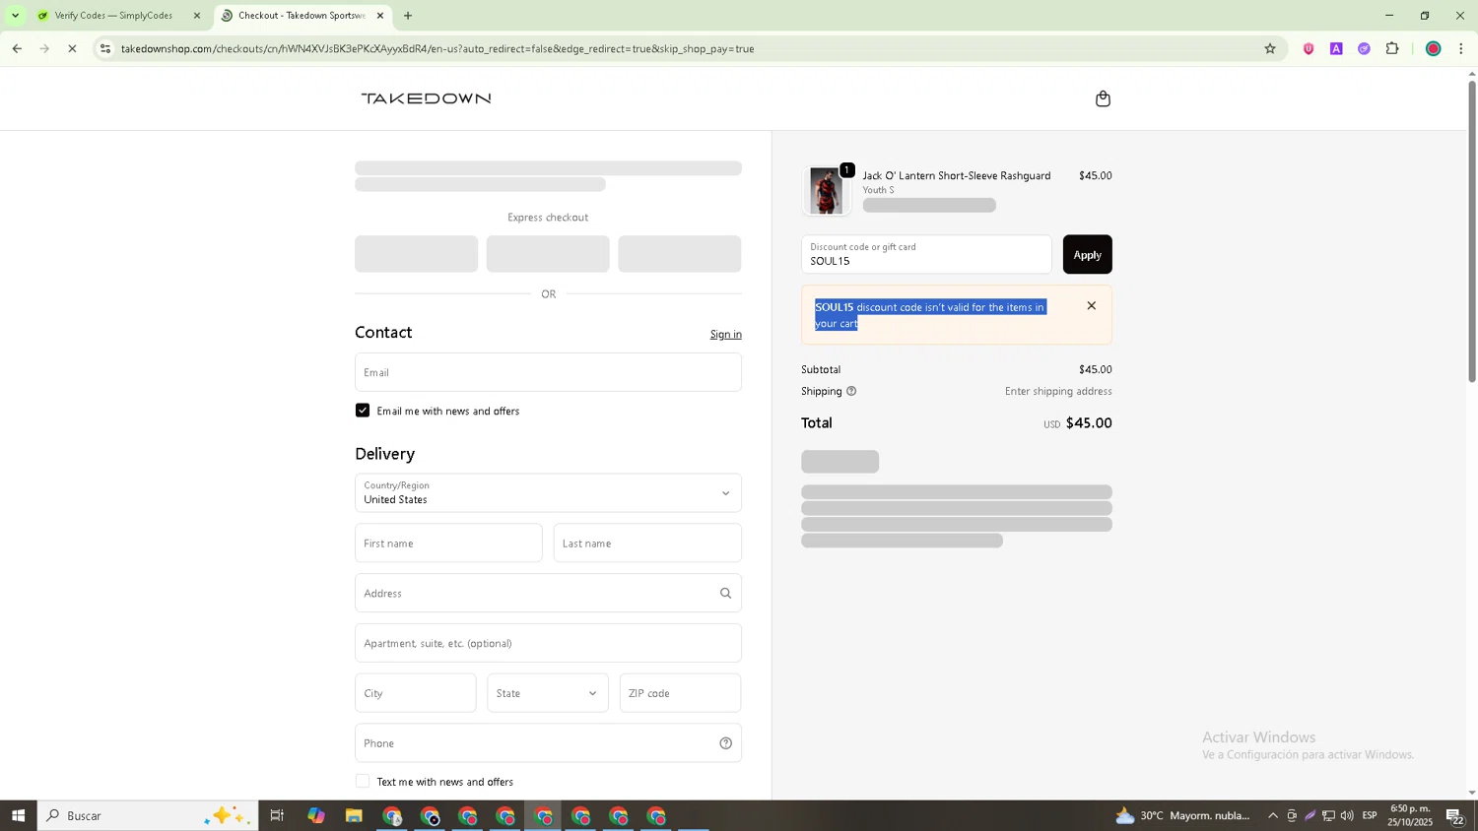The height and width of the screenshot is (831, 1478).
Task: Open Chrome's three-dot menu
Action: [x=1460, y=48]
